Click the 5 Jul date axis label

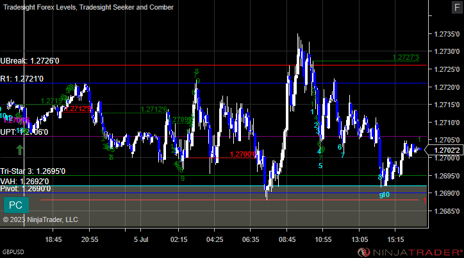point(141,239)
